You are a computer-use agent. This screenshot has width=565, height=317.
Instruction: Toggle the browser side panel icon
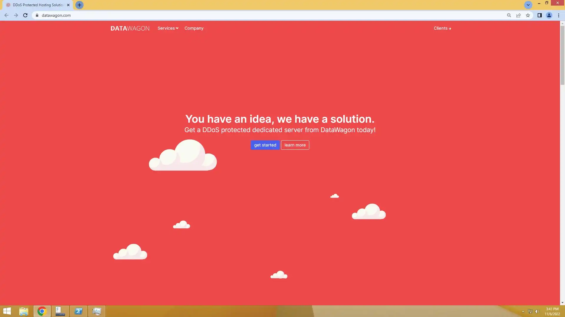[x=539, y=15]
